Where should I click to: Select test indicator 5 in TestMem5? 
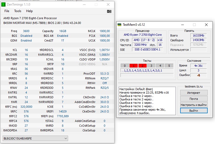[x=169, y=66]
